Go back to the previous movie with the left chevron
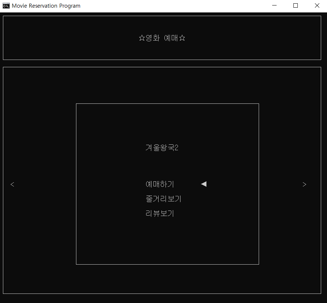The width and height of the screenshot is (327, 303). (x=12, y=184)
